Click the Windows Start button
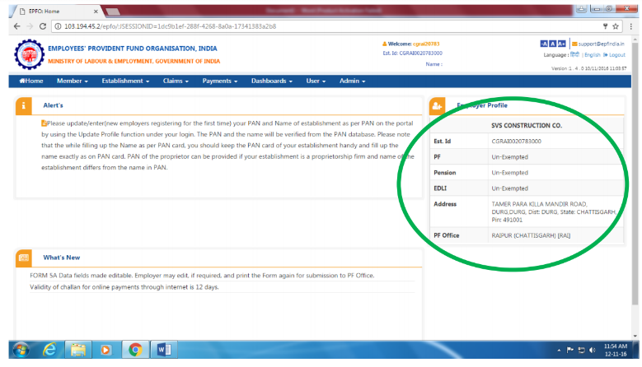 click(x=19, y=350)
